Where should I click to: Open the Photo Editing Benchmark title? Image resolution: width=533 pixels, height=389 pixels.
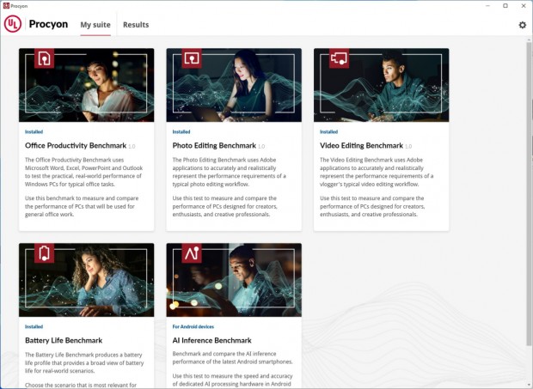214,146
